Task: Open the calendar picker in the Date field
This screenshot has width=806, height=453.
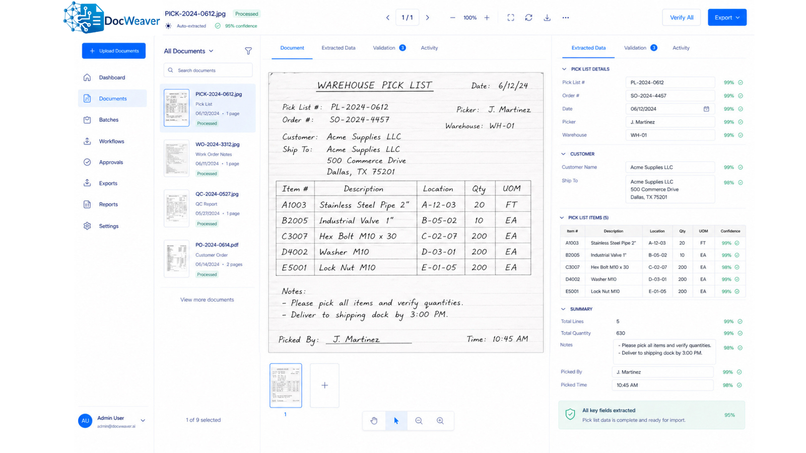Action: tap(706, 109)
